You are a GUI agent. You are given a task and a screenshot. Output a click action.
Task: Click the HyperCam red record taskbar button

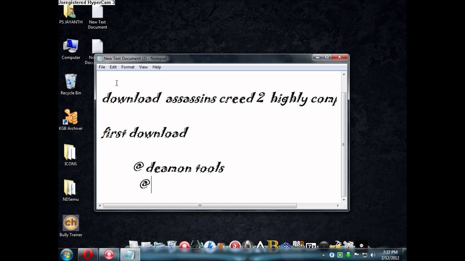[x=109, y=255]
